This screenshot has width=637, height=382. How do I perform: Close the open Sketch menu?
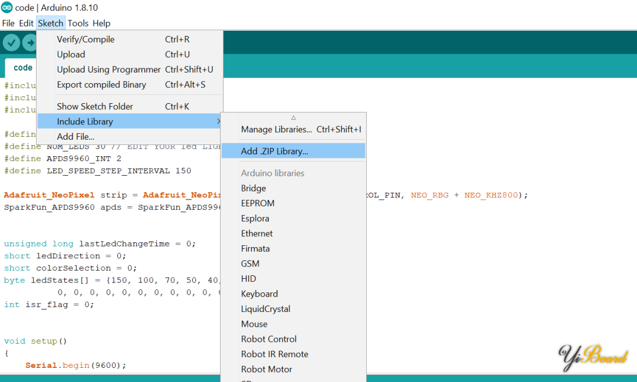pyautogui.click(x=50, y=23)
